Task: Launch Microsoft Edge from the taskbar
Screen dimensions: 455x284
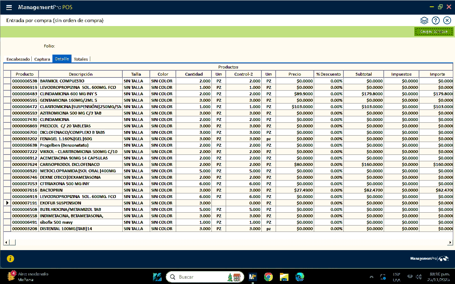Action: click(x=300, y=277)
